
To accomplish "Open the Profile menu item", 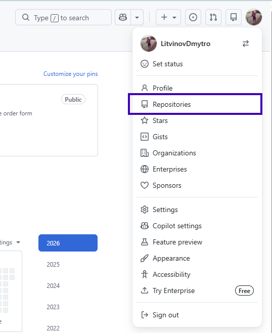I will [197, 88].
